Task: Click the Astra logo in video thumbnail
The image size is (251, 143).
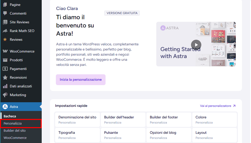Action: (169, 28)
